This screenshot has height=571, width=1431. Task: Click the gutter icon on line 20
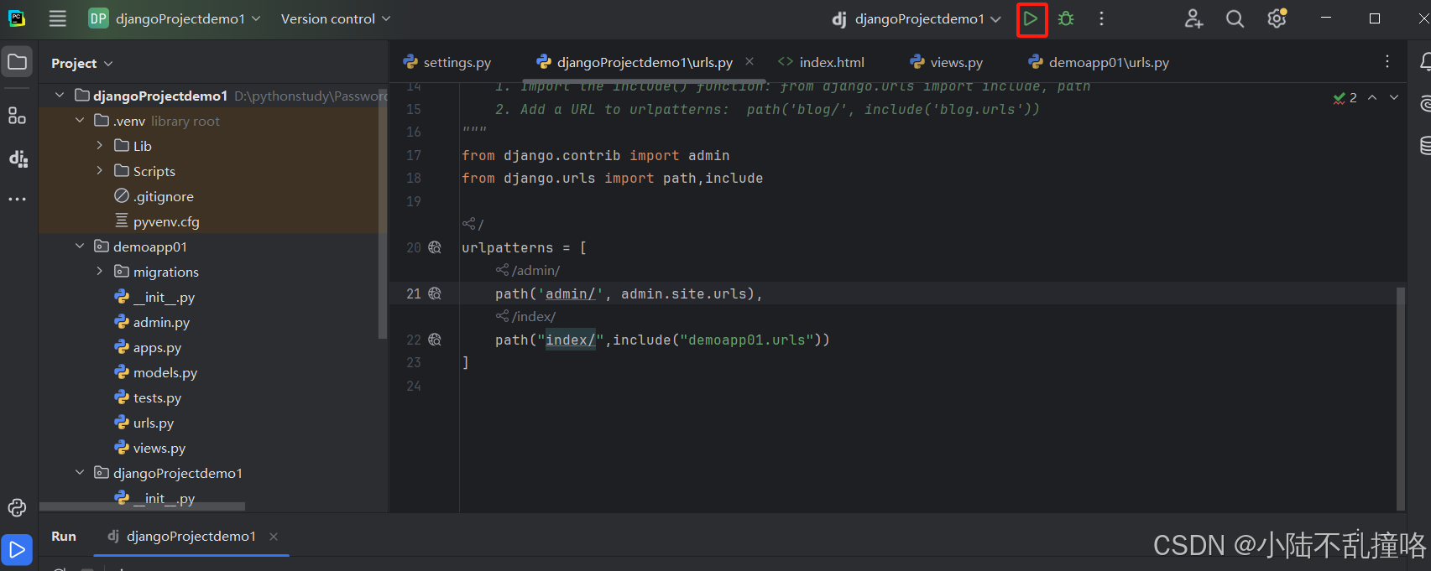pos(435,247)
